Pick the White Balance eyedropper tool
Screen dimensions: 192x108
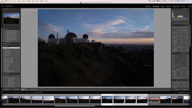click(173, 30)
